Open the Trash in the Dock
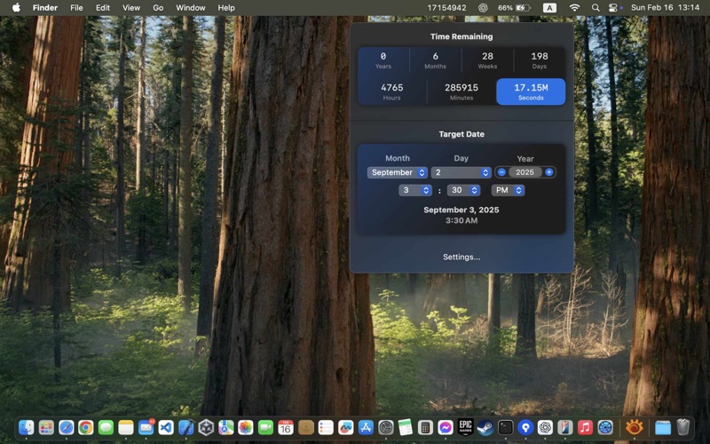 (x=682, y=427)
